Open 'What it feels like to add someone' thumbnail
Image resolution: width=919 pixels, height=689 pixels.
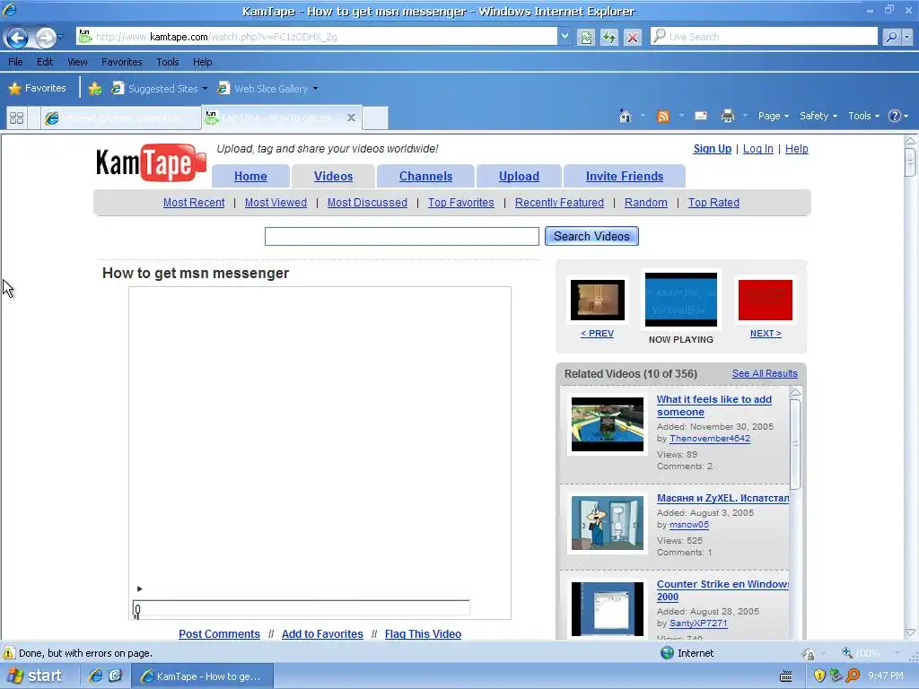(x=608, y=424)
